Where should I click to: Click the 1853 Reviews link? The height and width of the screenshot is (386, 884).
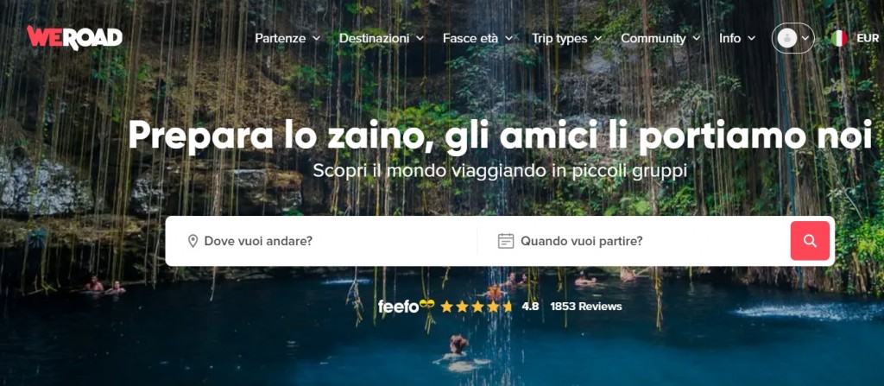pyautogui.click(x=586, y=307)
